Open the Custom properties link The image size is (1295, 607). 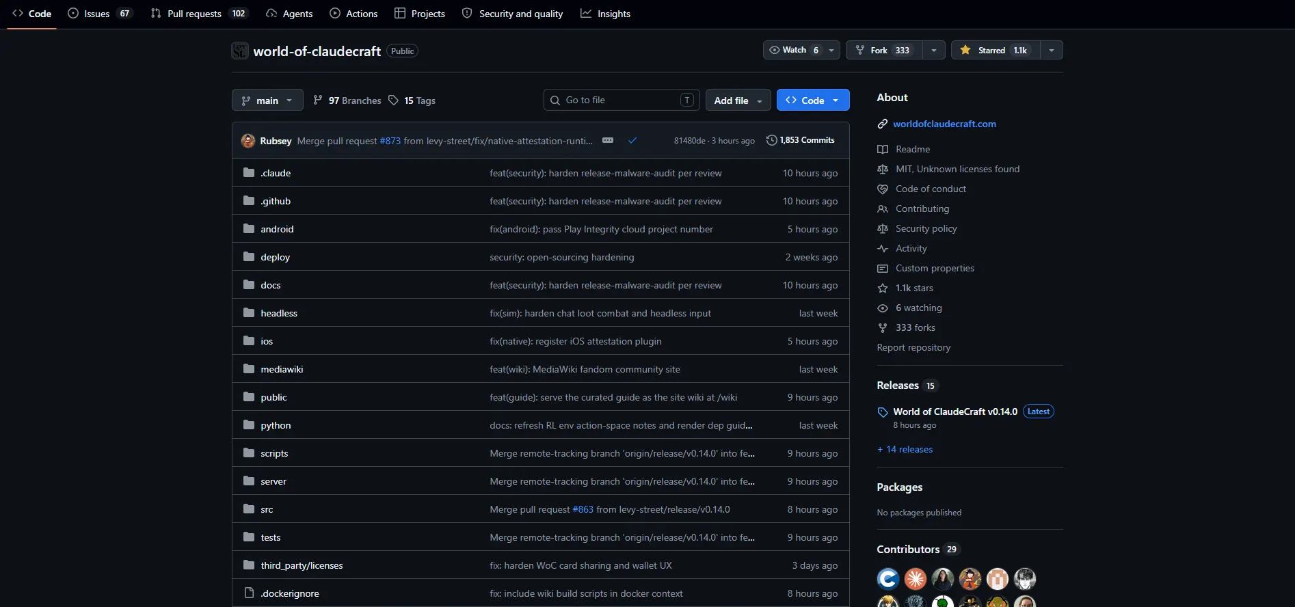coord(935,268)
